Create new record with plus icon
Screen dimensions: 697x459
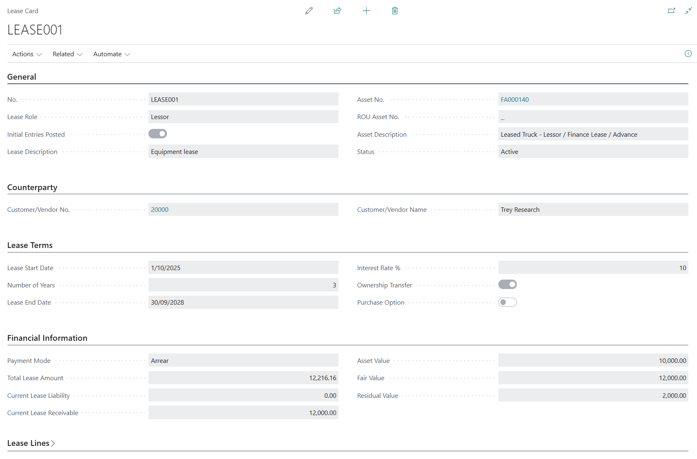[366, 11]
